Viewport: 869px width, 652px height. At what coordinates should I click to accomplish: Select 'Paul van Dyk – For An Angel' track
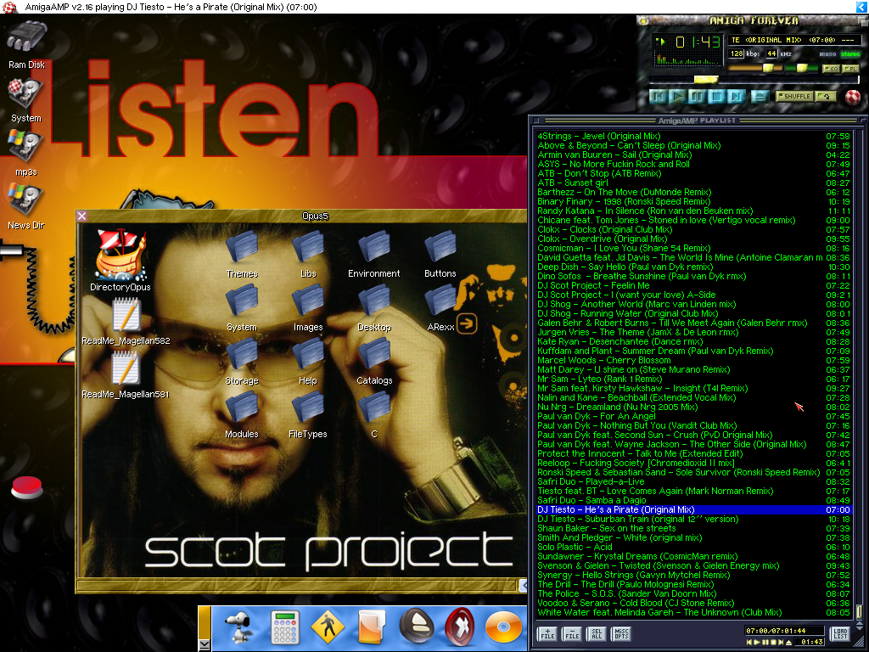pos(693,416)
